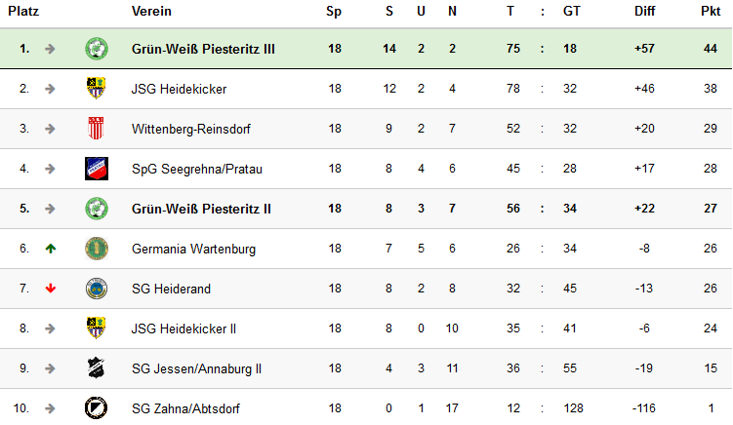Click the Grün-Weiß Piesteritz II club crest

(x=97, y=209)
